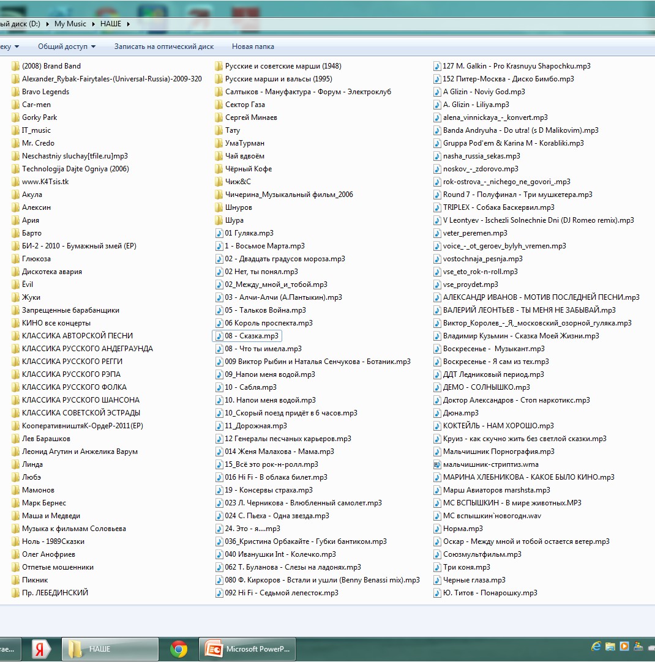
Task: Click the media player icon in the tray
Action: (624, 646)
